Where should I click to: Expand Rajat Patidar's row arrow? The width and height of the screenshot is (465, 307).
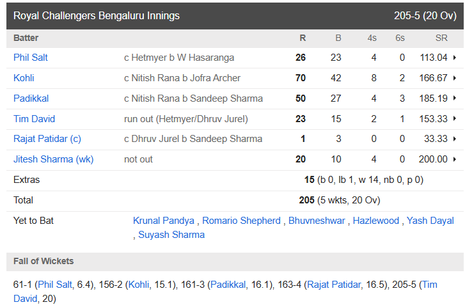(454, 139)
